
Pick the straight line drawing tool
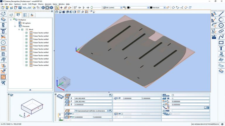[x=221, y=14]
